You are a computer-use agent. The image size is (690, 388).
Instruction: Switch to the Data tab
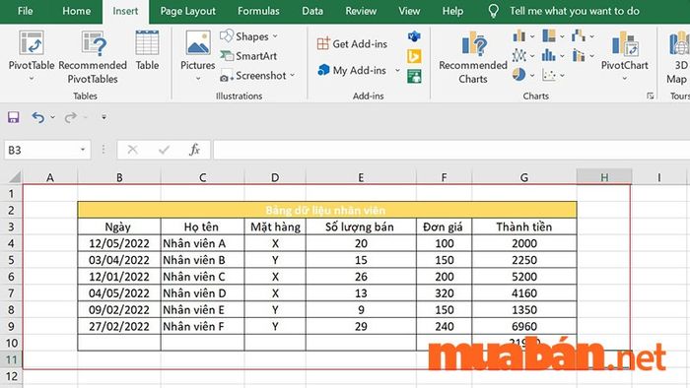pos(312,11)
